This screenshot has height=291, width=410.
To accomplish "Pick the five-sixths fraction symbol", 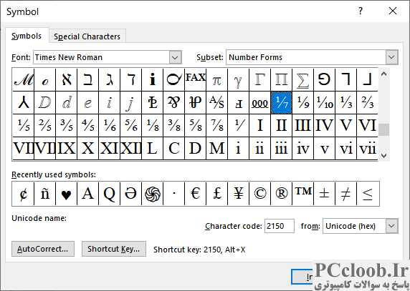I will point(131,125).
